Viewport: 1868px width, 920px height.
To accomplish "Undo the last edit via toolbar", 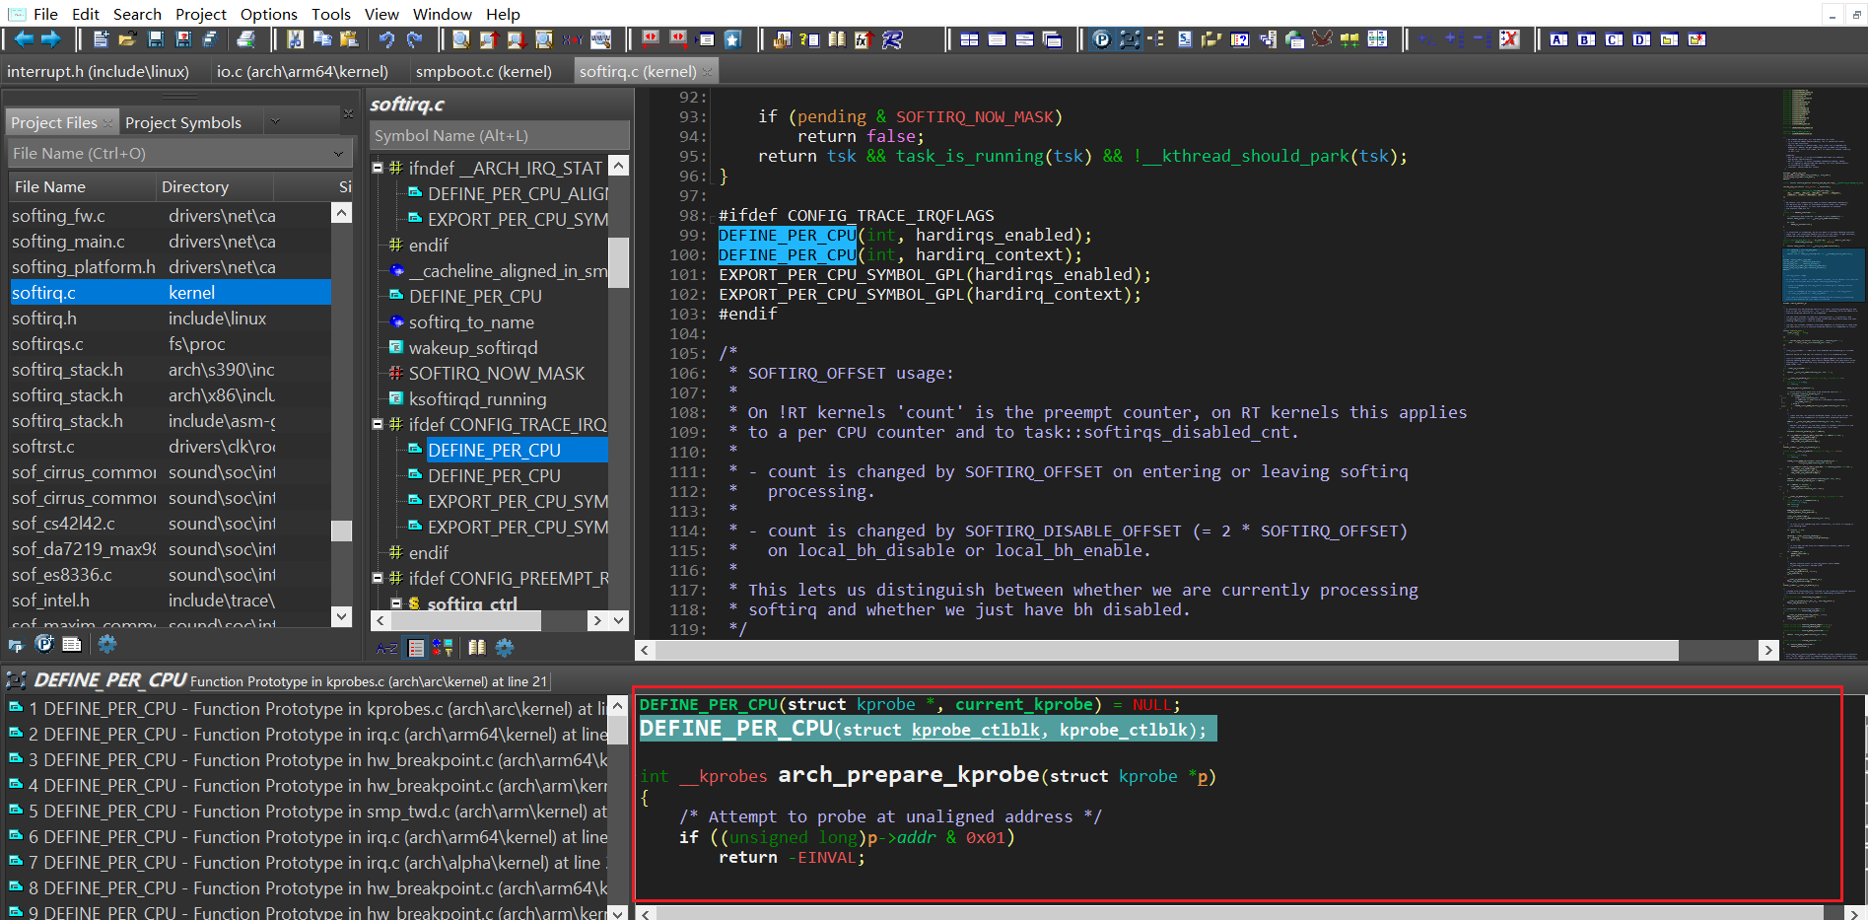I will pyautogui.click(x=387, y=39).
